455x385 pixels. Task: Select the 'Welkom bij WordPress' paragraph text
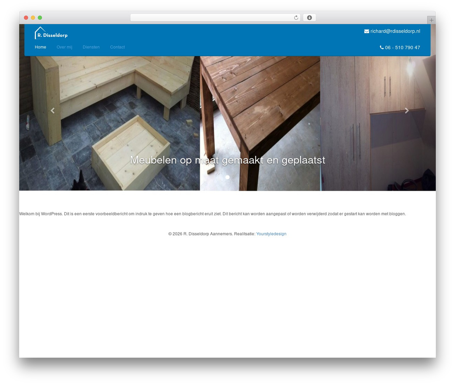coord(213,214)
